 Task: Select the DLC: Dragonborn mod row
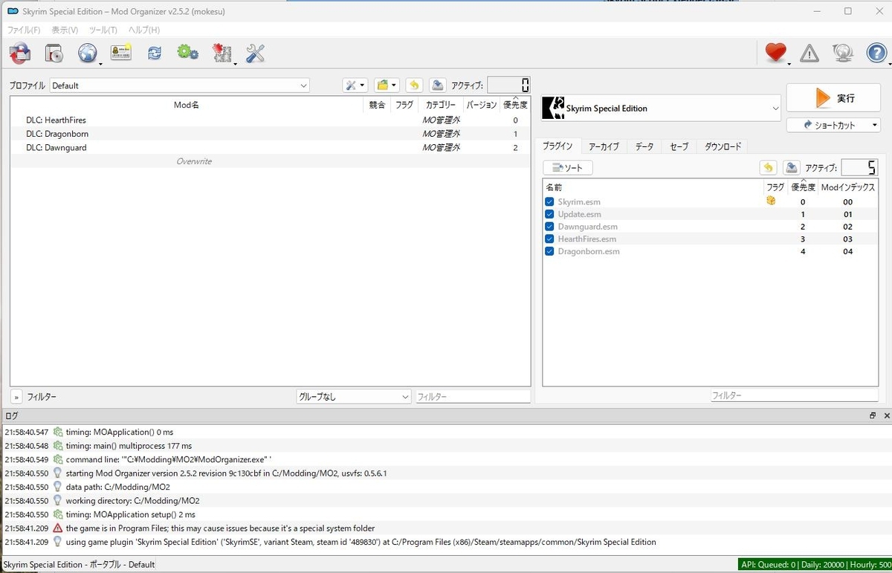click(x=270, y=134)
